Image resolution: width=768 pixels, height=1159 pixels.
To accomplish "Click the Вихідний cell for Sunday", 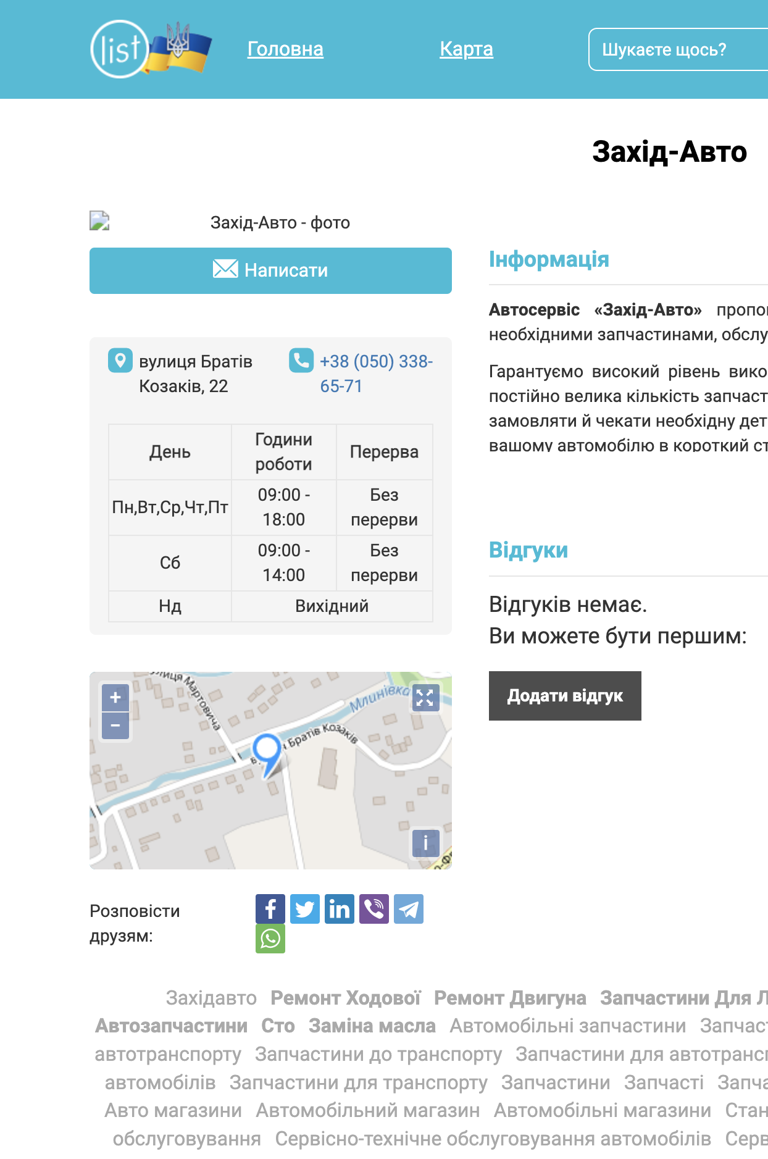I will click(x=332, y=606).
